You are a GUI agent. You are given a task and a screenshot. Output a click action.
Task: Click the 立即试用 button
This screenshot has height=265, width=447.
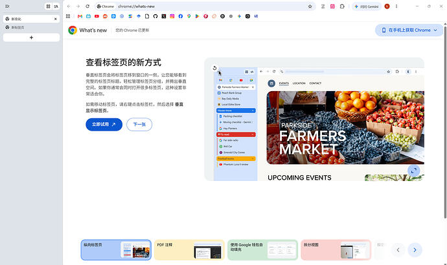(x=104, y=125)
